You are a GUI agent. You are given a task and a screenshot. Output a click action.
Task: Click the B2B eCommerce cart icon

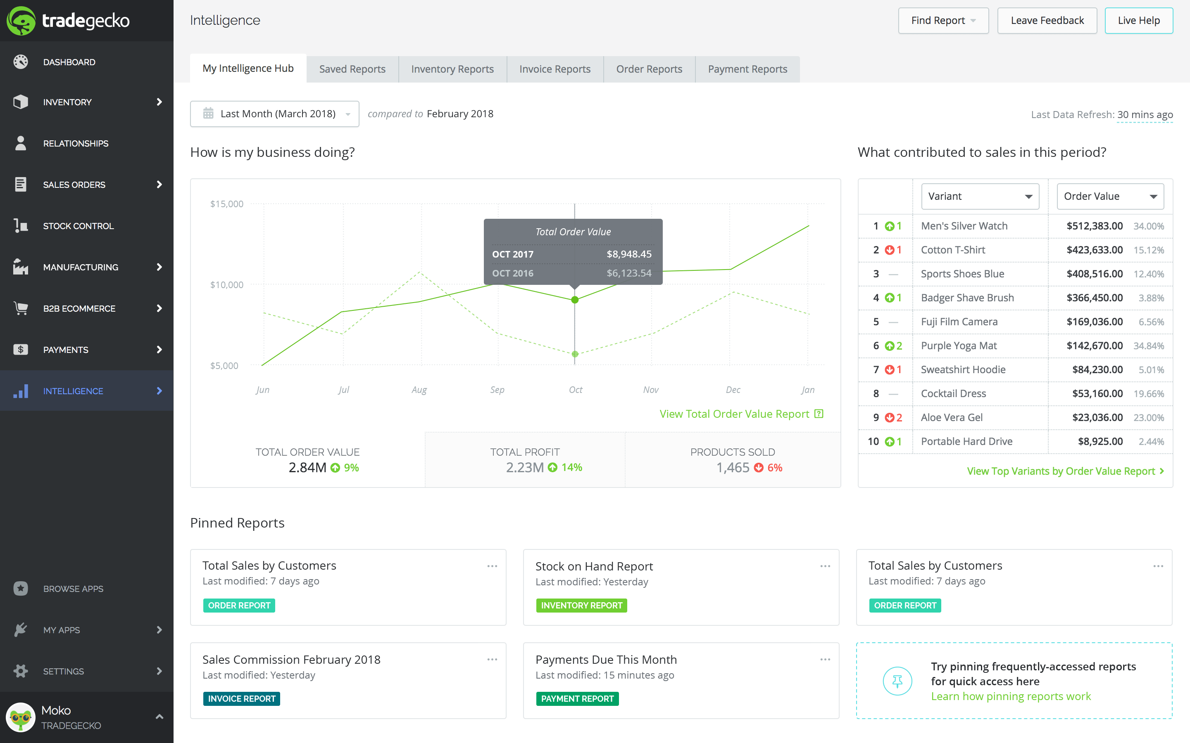click(x=20, y=308)
